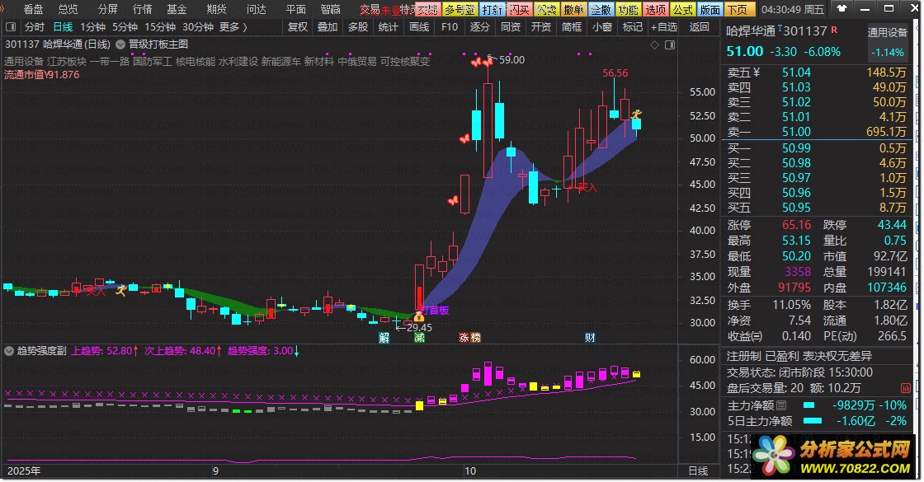This screenshot has width=924, height=482.
Task: Open F10 company info
Action: 450,27
